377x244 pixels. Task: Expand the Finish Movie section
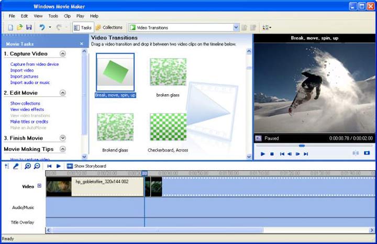[x=63, y=138]
